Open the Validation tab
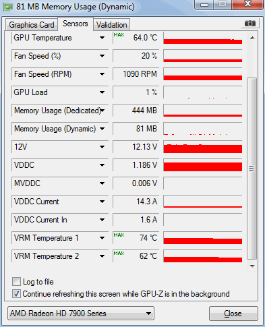Image resolution: width=265 pixels, height=327 pixels. pyautogui.click(x=112, y=25)
